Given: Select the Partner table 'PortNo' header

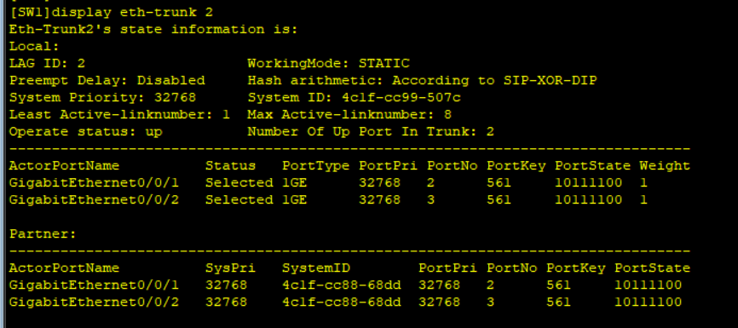Looking at the screenshot, I should pos(512,268).
